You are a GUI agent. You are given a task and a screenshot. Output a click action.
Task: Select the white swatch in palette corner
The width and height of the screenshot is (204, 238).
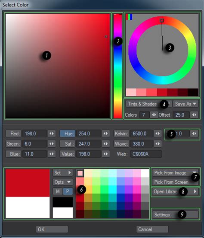pyautogui.click(x=145, y=173)
